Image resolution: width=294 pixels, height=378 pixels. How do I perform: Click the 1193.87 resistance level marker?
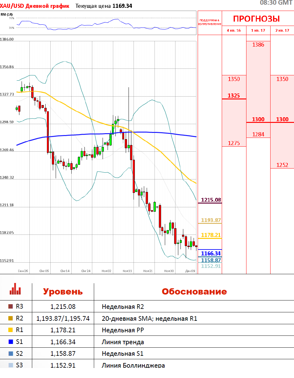(211, 220)
